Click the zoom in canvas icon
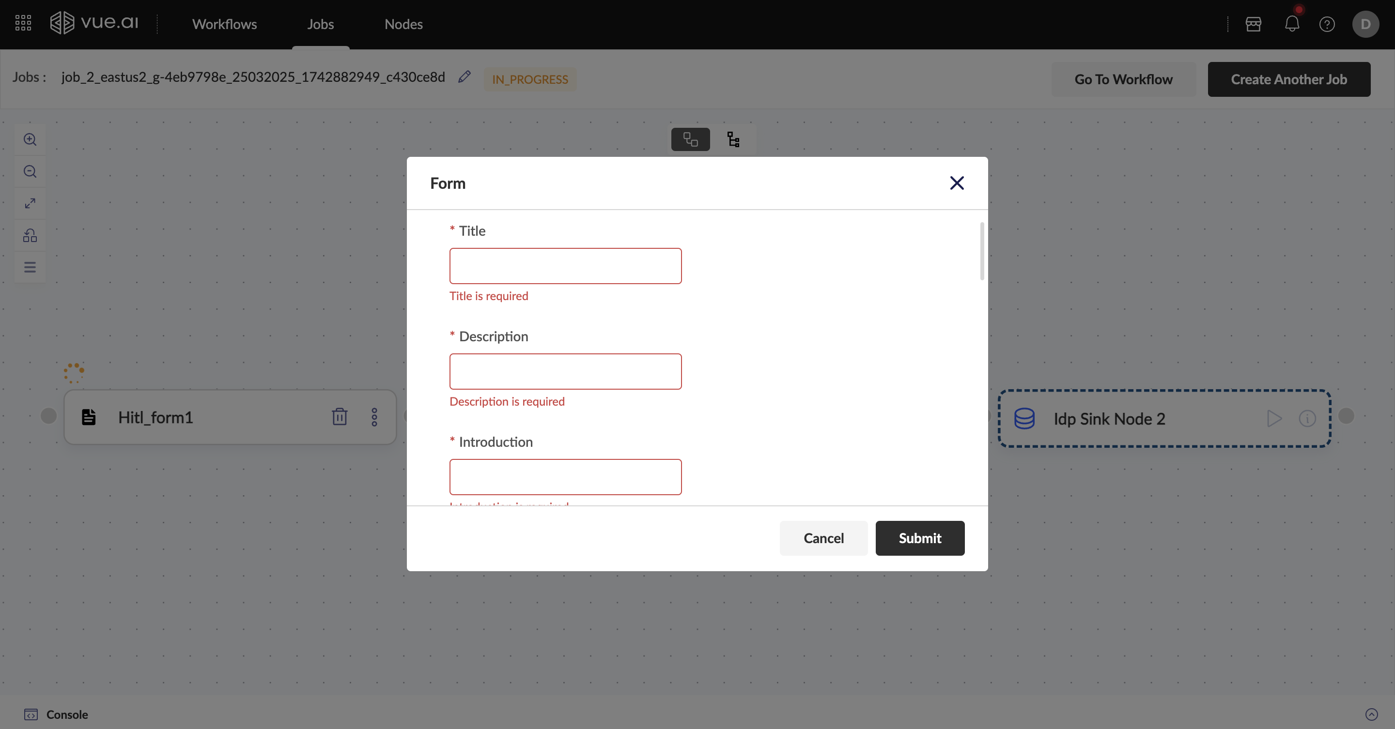 point(30,139)
